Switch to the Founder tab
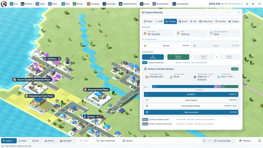The width and height of the screenshot is (263, 148). 220,21
